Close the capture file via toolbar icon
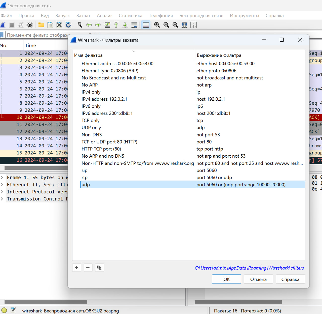Screen dimensions: 322x314 59,25
